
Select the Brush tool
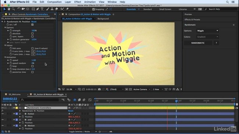[x=48, y=9]
